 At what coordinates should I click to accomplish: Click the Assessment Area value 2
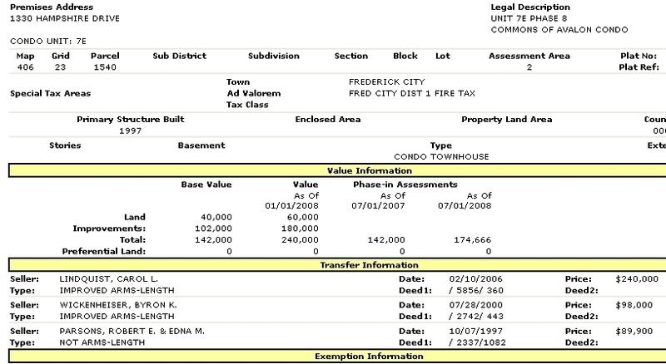click(x=529, y=67)
